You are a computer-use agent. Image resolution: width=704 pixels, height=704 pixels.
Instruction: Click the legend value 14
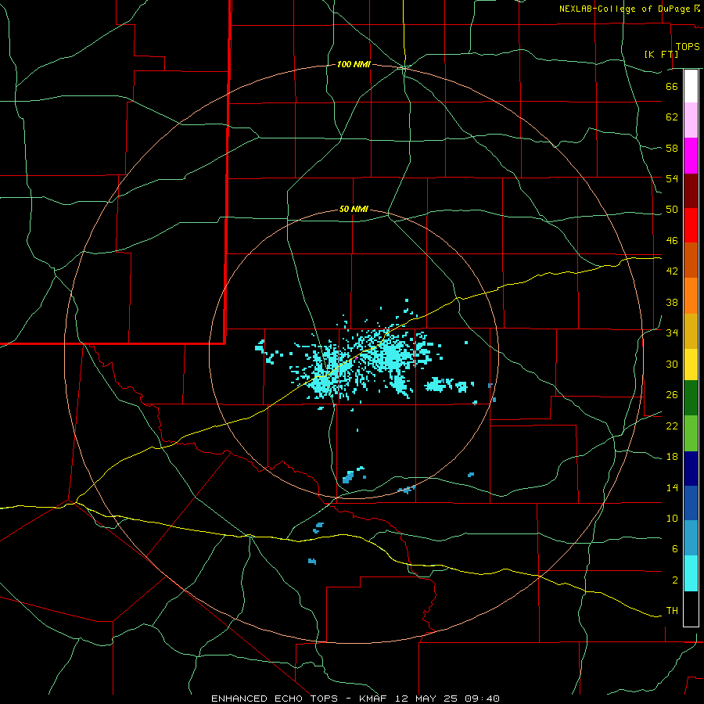tap(672, 487)
